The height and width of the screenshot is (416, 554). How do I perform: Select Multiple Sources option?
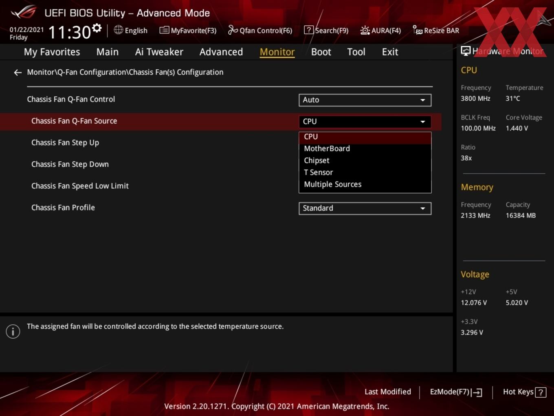pyautogui.click(x=365, y=184)
